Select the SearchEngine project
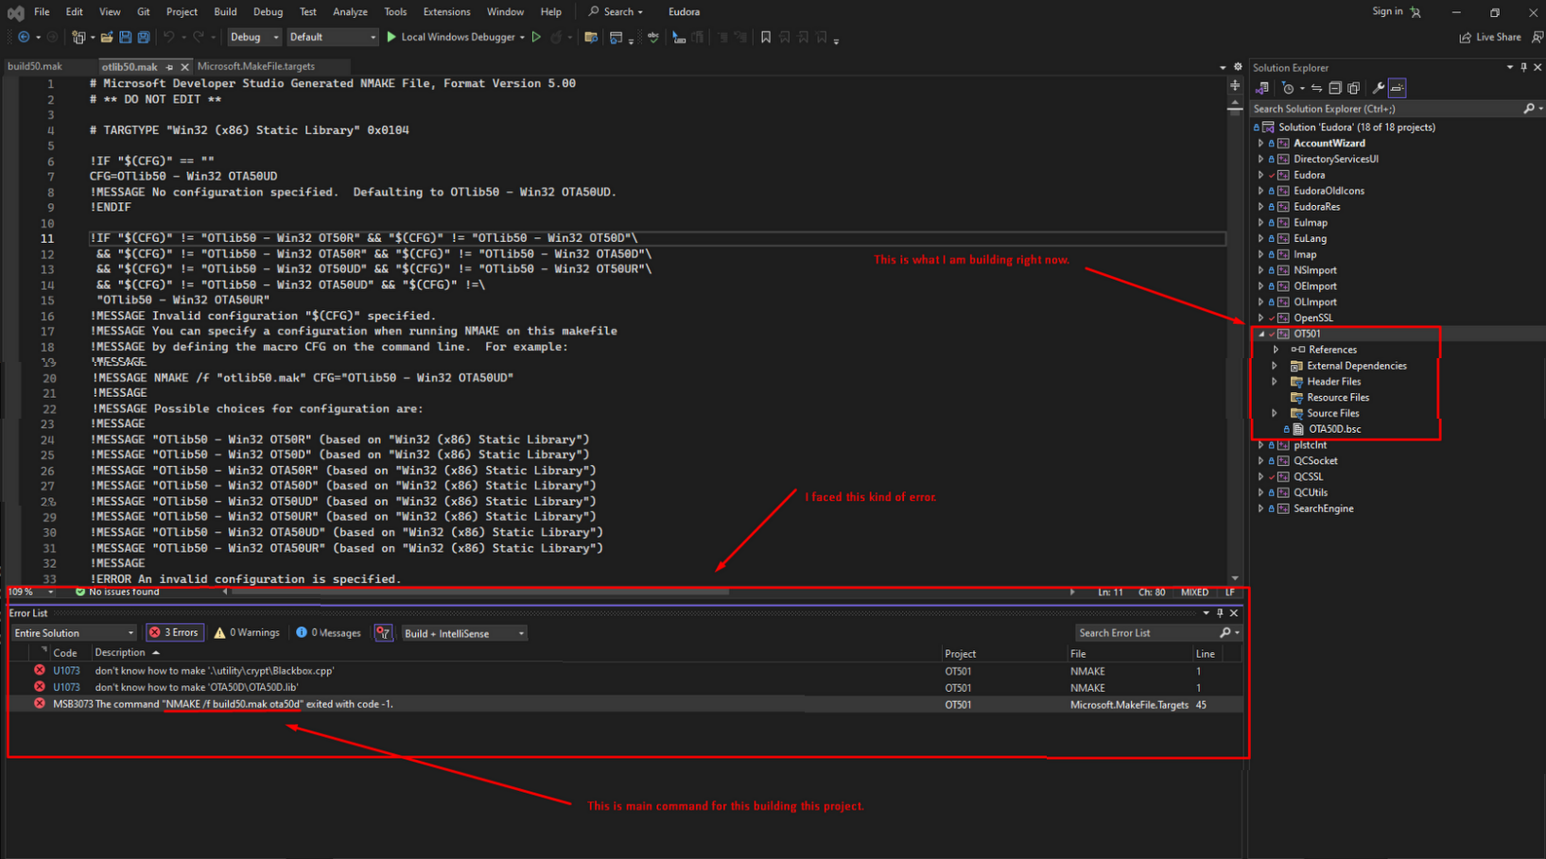Screen dimensions: 1546x859 (x=1323, y=508)
